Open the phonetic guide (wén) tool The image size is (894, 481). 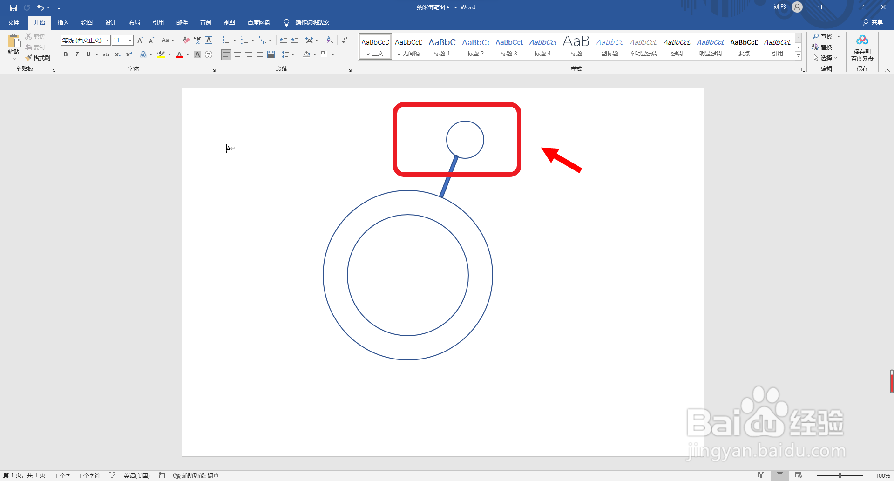[x=197, y=40]
